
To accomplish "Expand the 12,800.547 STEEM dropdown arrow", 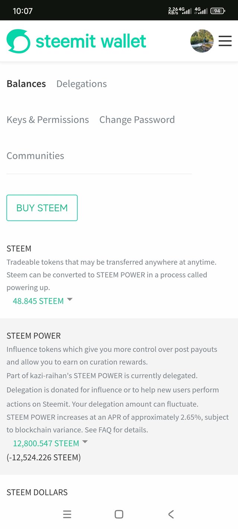I will tap(85, 442).
